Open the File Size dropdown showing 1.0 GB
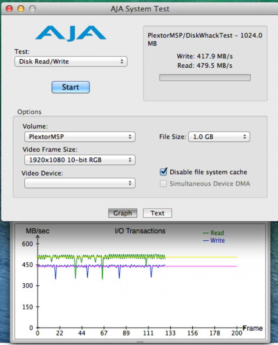278x345 pixels. [219, 136]
